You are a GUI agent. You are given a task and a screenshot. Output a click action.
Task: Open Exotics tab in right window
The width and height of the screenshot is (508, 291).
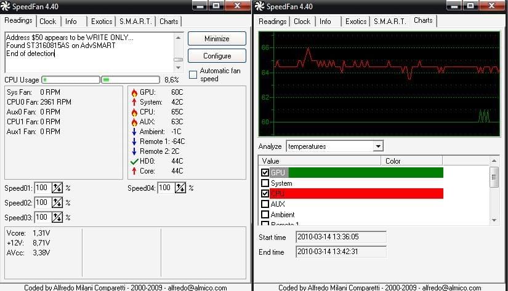pos(356,22)
